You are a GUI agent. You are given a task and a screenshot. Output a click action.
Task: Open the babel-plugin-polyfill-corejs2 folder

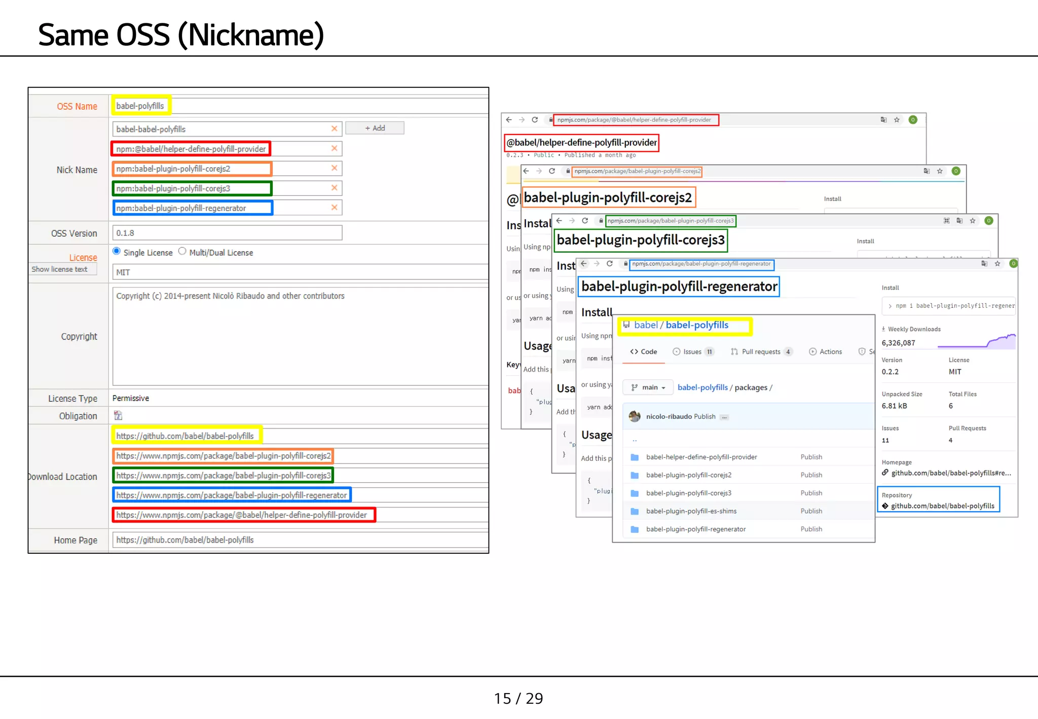(689, 475)
